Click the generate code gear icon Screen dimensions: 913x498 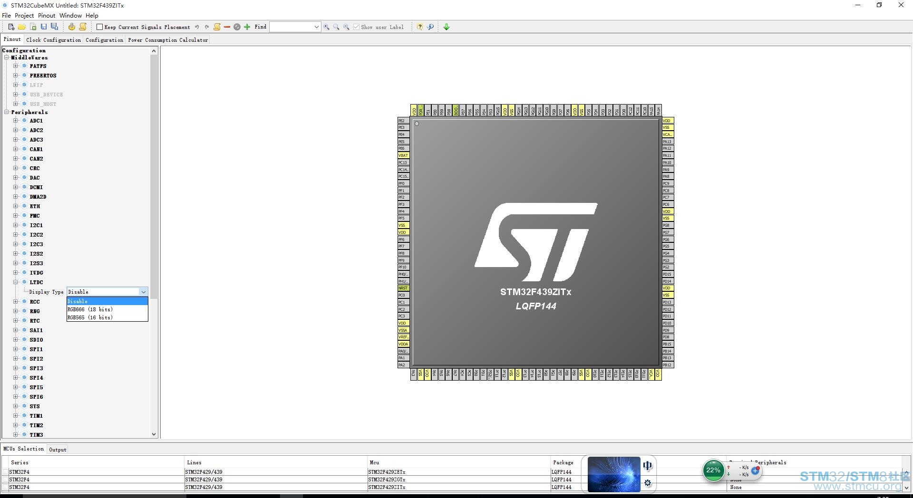[x=71, y=27]
